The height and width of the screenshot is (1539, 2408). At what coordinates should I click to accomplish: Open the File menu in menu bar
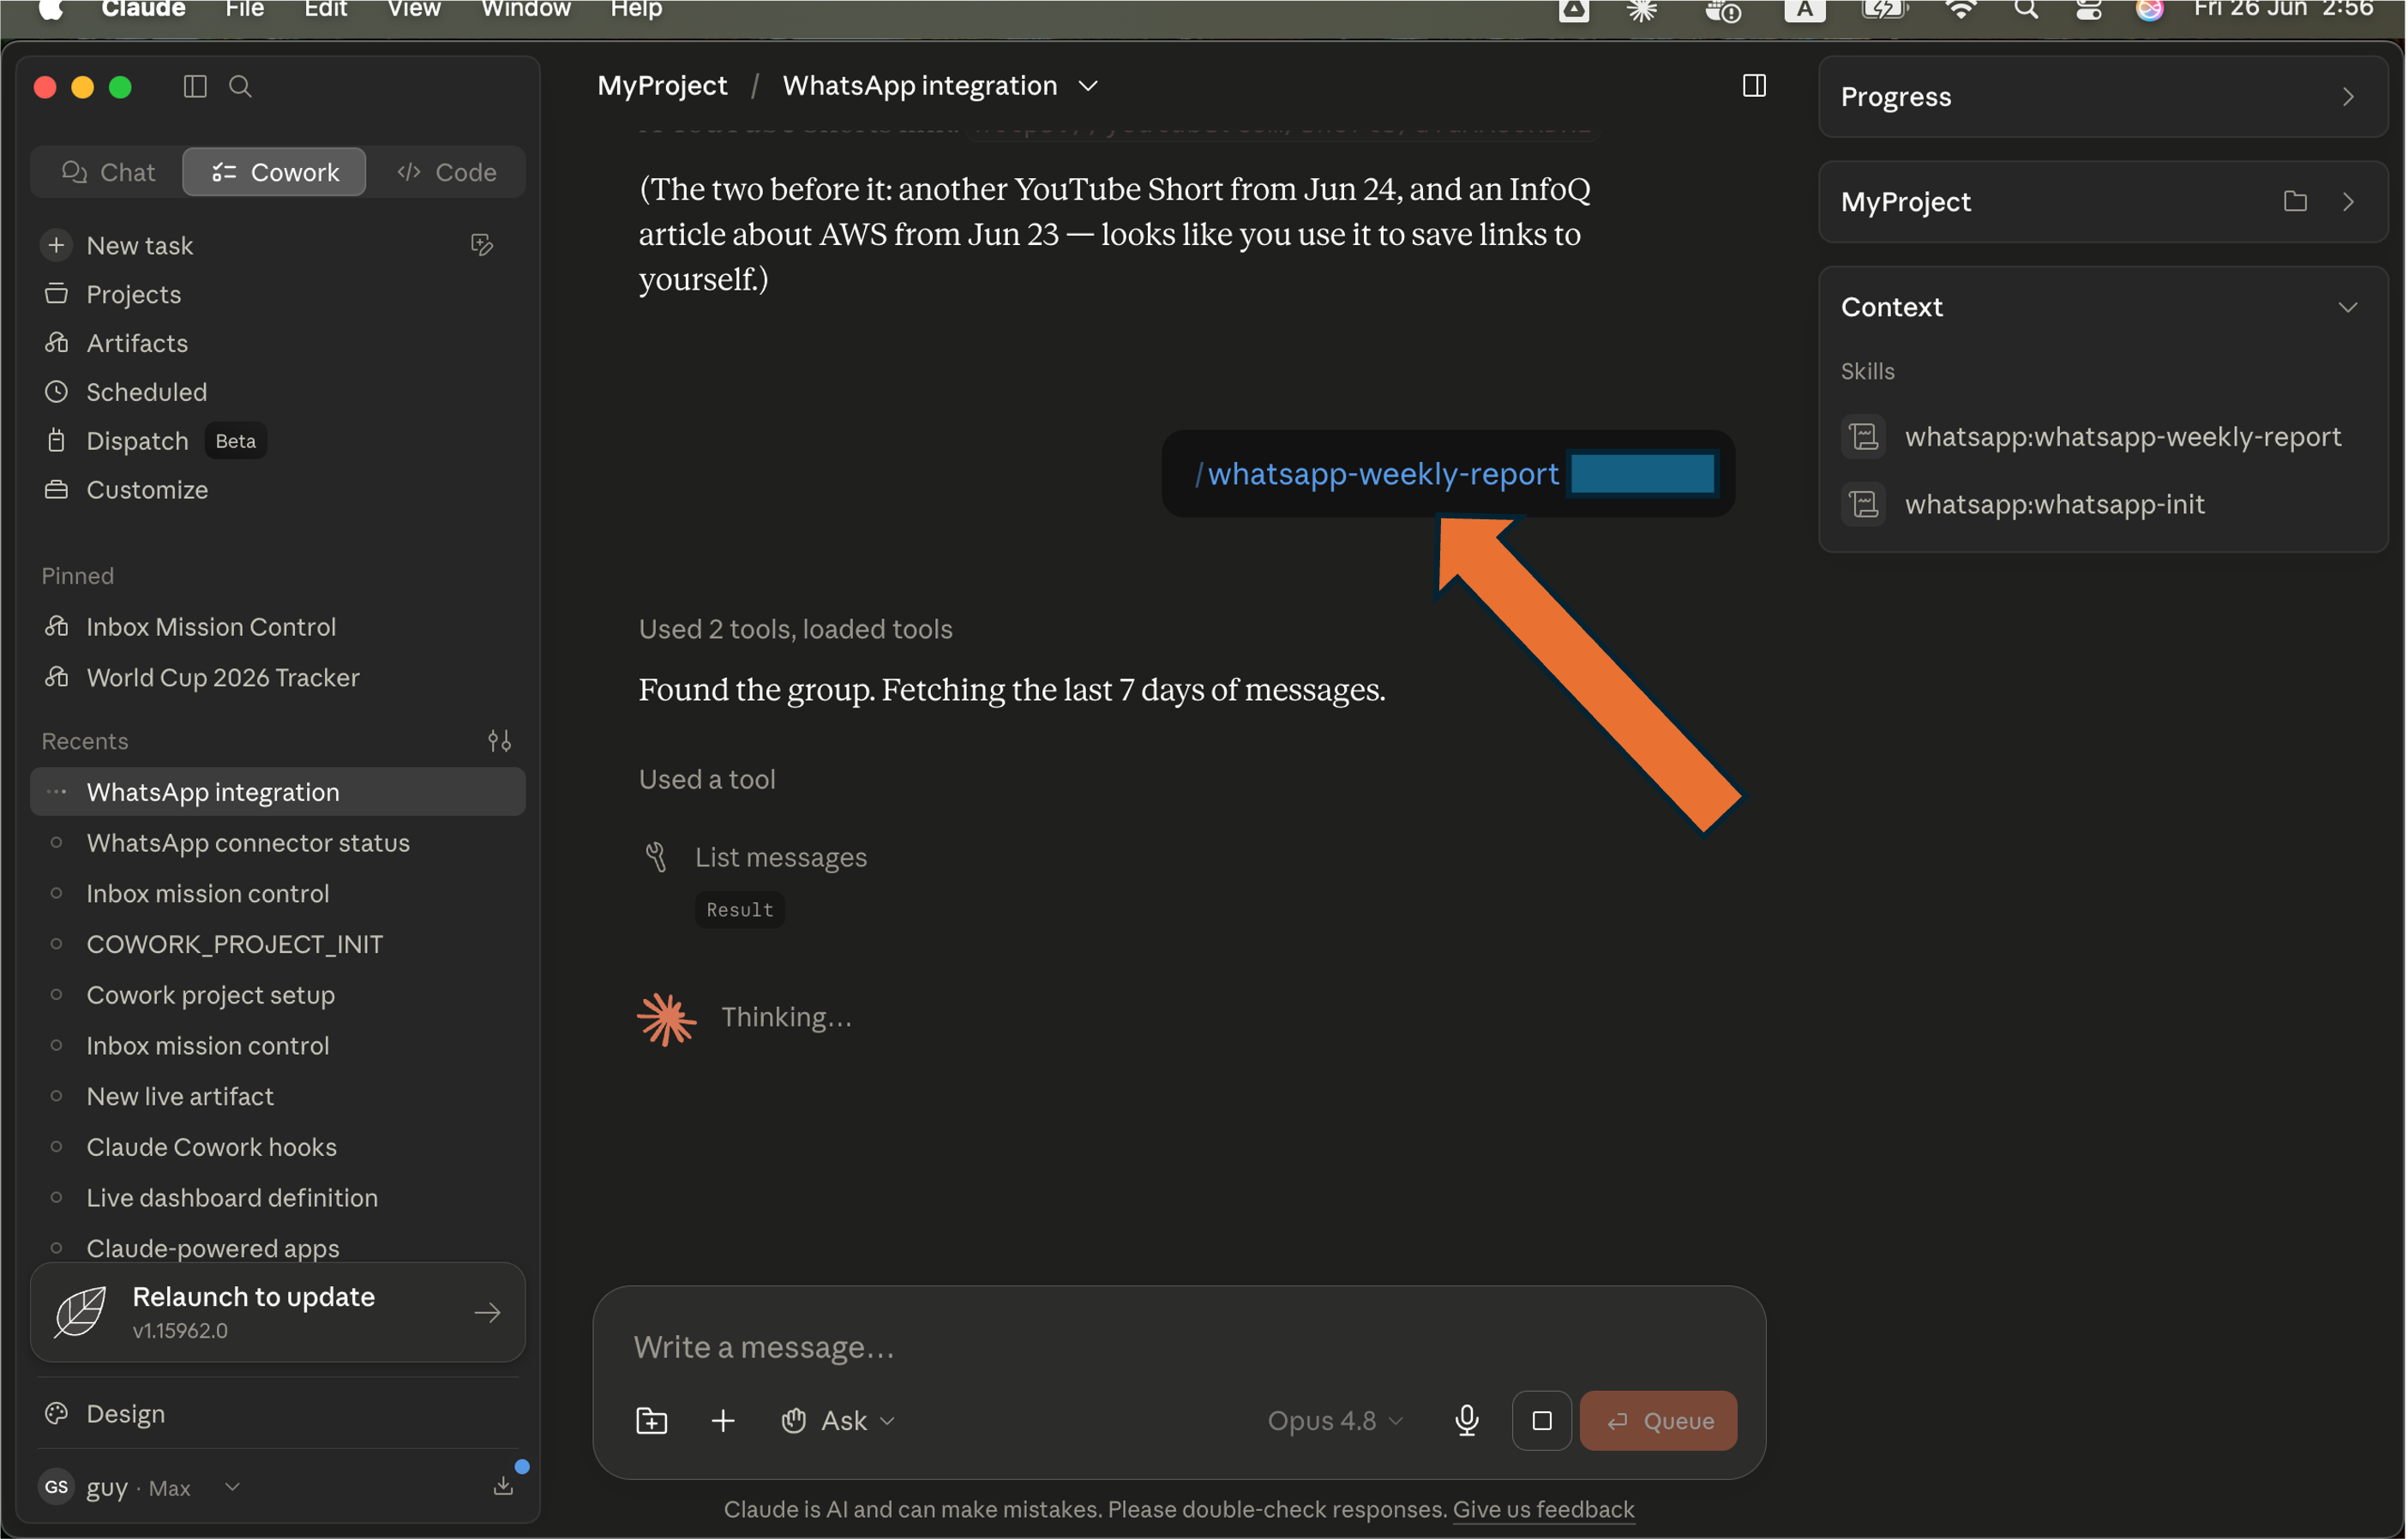(x=244, y=10)
